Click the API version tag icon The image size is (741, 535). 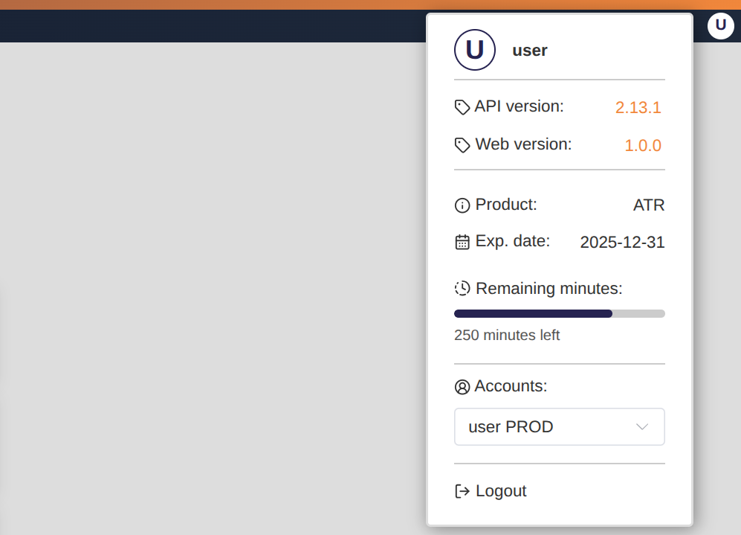coord(462,107)
